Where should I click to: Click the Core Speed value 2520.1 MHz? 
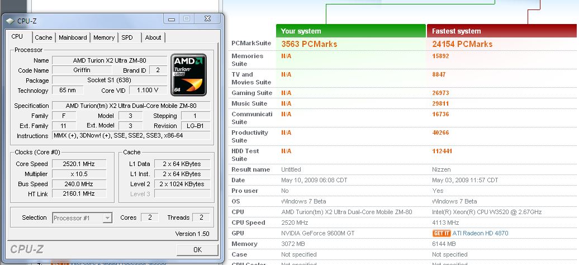click(79, 164)
